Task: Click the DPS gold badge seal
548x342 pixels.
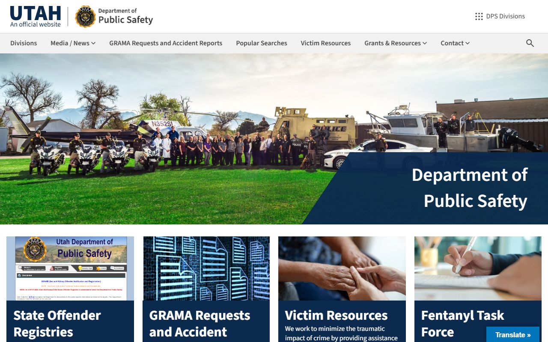Action: [x=85, y=17]
